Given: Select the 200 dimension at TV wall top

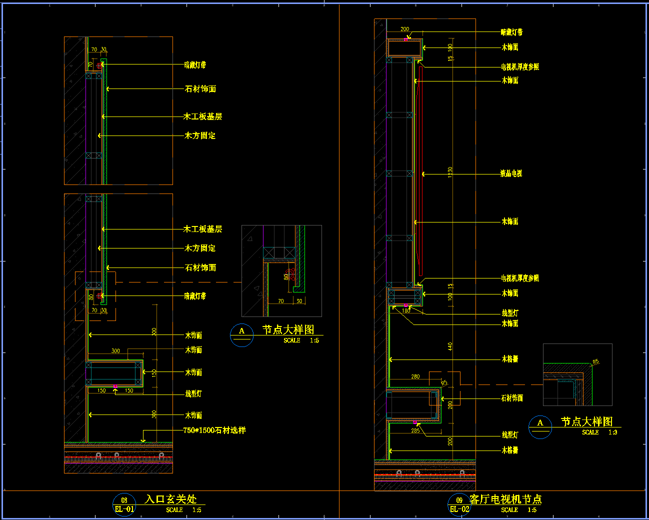Looking at the screenshot, I should [x=404, y=29].
